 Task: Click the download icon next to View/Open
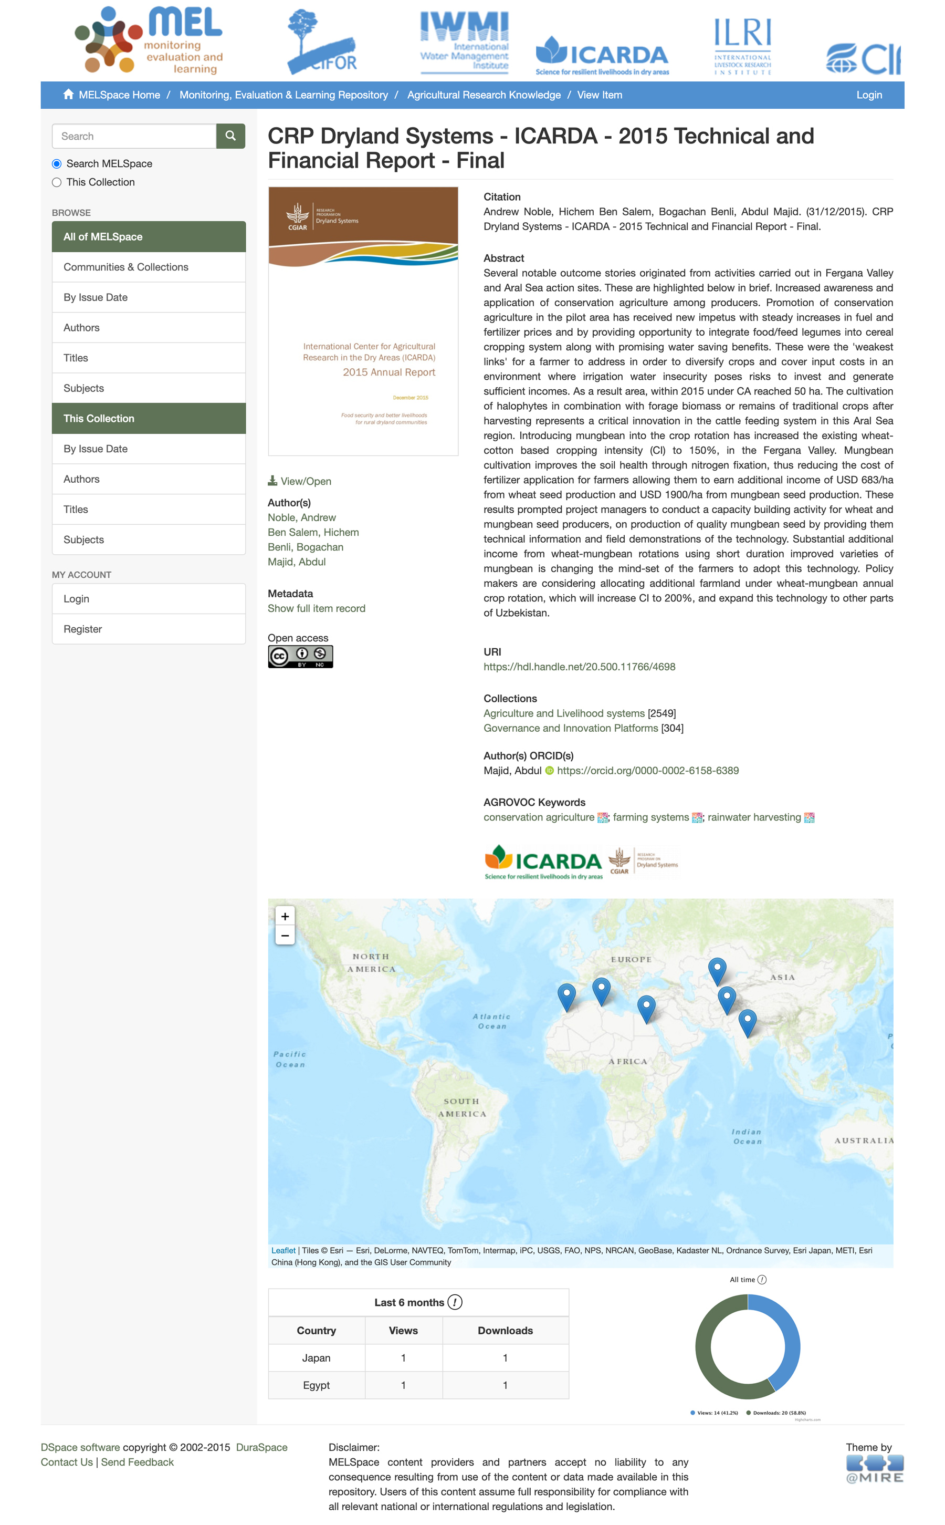pyautogui.click(x=272, y=480)
